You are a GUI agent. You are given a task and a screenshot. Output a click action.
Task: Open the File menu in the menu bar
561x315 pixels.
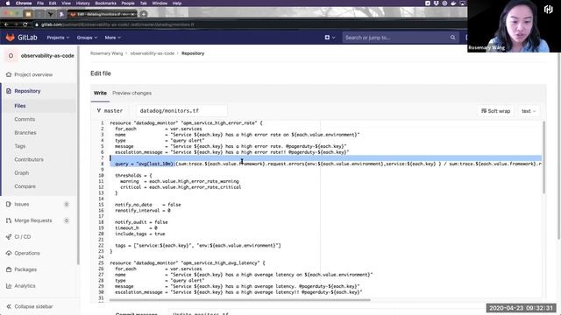pyautogui.click(x=40, y=3)
